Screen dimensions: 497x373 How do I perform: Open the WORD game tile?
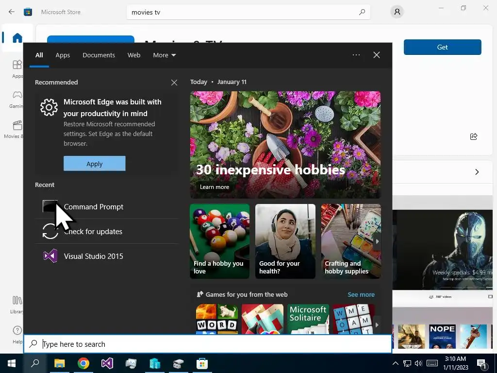[x=217, y=319]
